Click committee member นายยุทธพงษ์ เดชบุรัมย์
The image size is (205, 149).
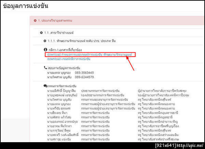[x=62, y=95]
